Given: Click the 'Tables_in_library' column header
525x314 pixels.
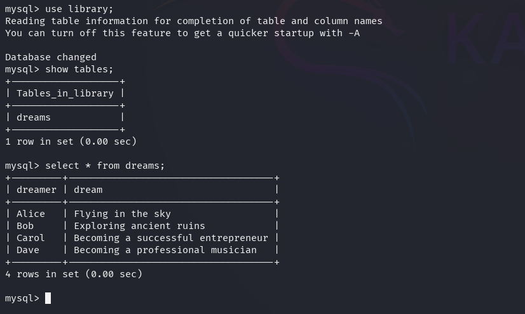Looking at the screenshot, I should pyautogui.click(x=65, y=93).
